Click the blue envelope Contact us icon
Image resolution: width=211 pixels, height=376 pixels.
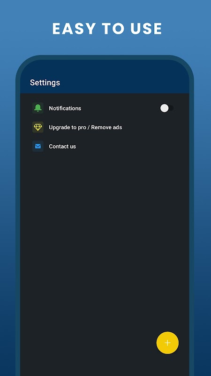tap(38, 146)
